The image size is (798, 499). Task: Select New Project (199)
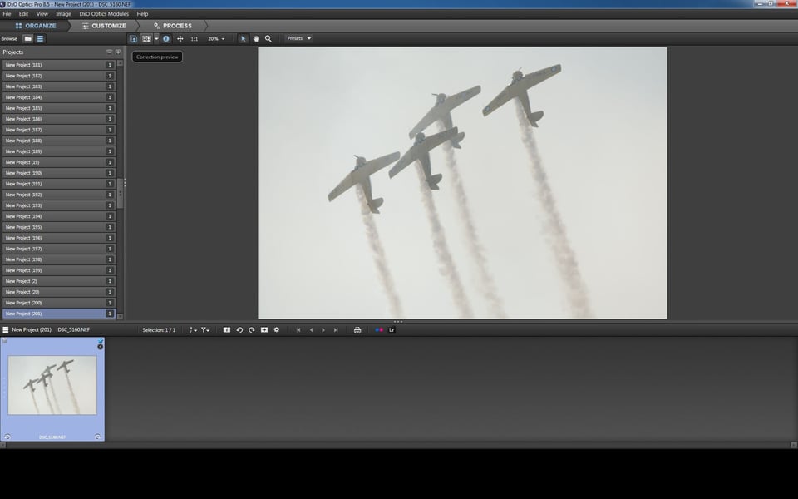59,270
